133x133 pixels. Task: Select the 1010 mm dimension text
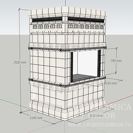click(110, 83)
